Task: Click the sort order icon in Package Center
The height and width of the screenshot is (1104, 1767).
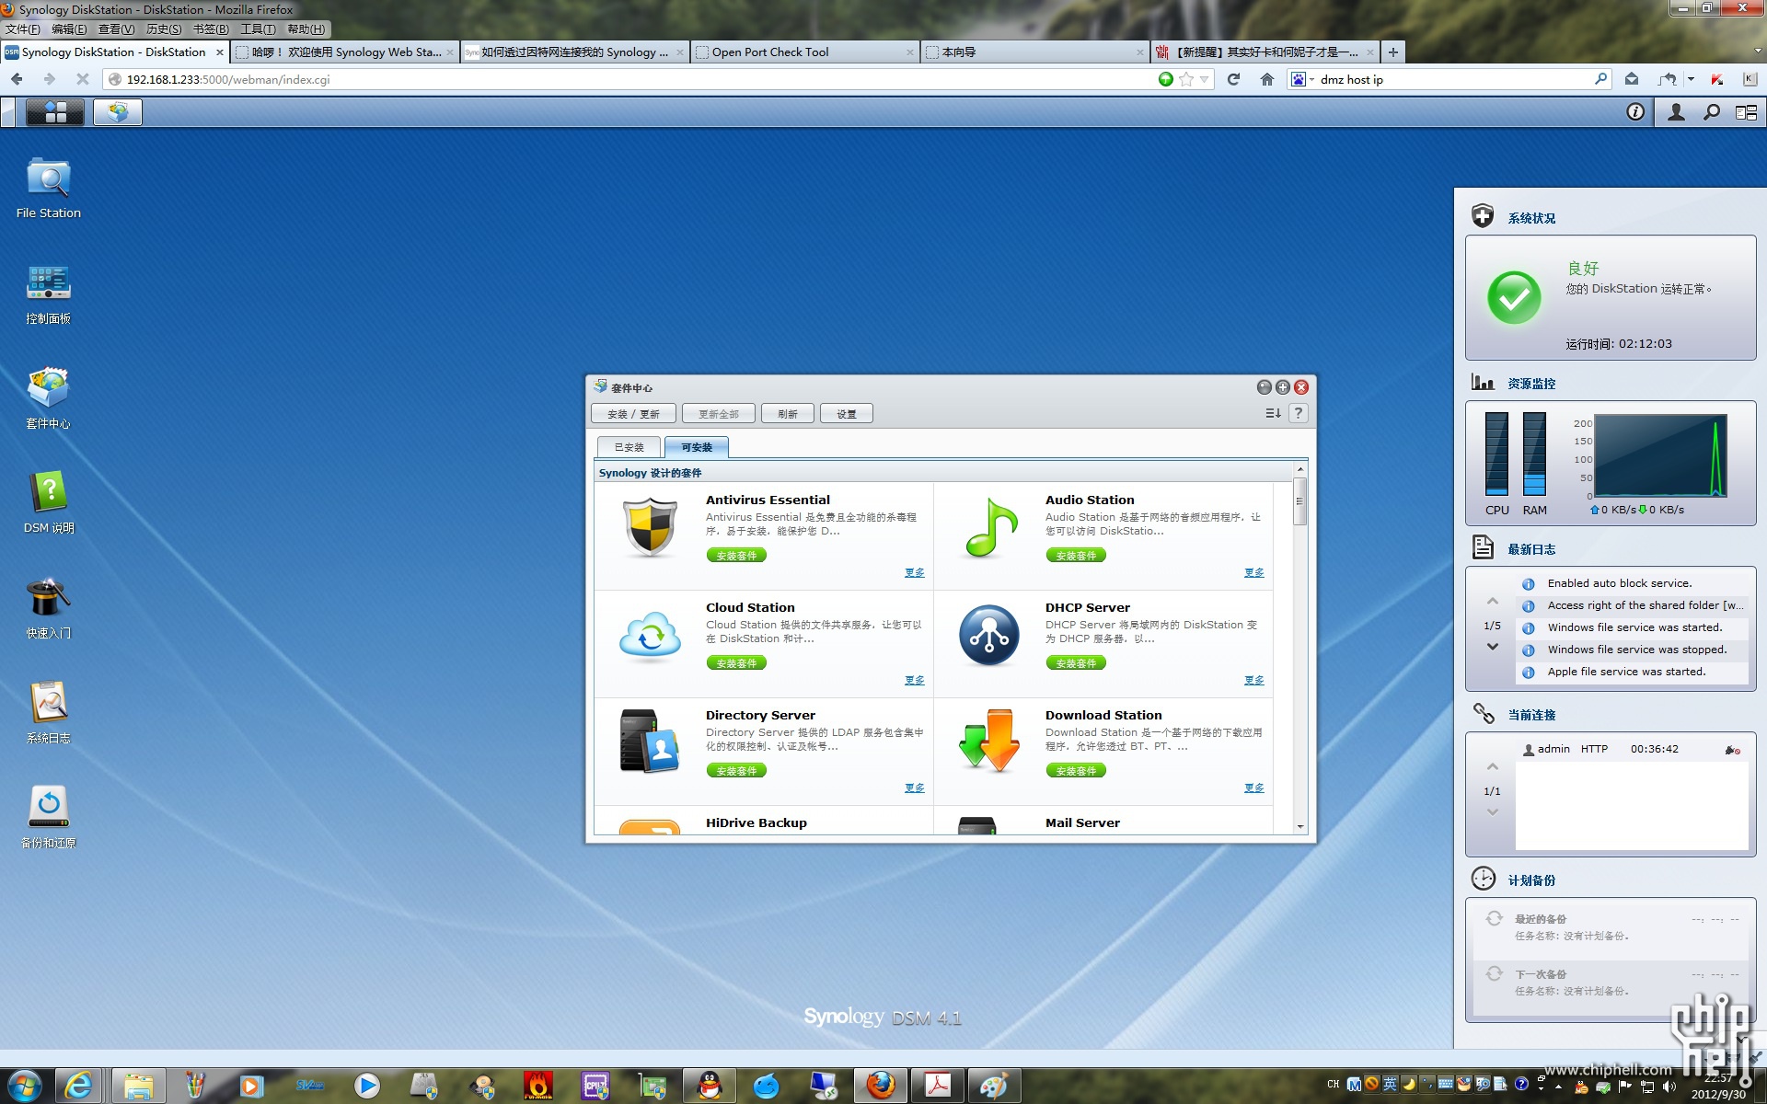Action: (x=1273, y=413)
